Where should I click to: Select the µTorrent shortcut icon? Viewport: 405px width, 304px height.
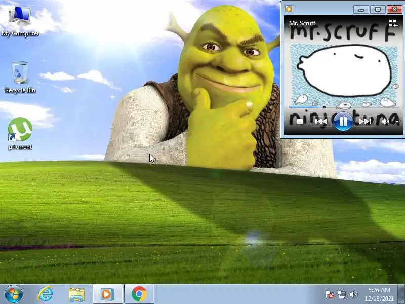click(x=20, y=134)
